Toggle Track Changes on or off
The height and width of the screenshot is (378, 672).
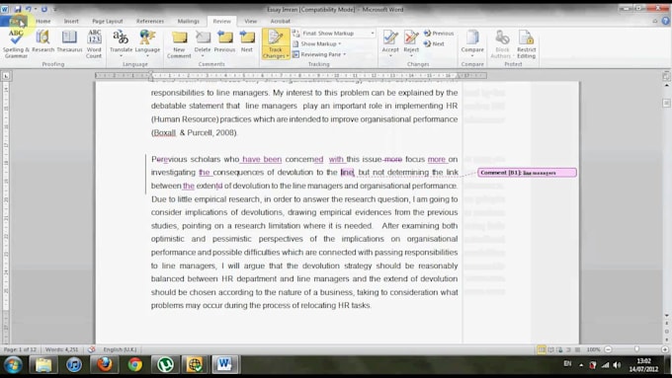pos(275,39)
